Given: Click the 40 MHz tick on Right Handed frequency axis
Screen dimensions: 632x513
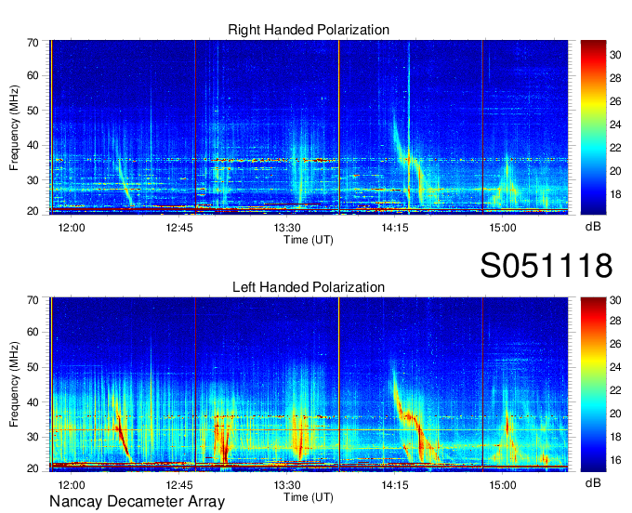Looking at the screenshot, I should point(33,145).
